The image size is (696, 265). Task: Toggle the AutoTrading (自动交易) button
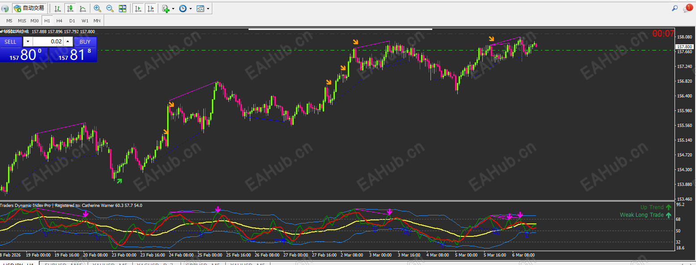pyautogui.click(x=30, y=8)
